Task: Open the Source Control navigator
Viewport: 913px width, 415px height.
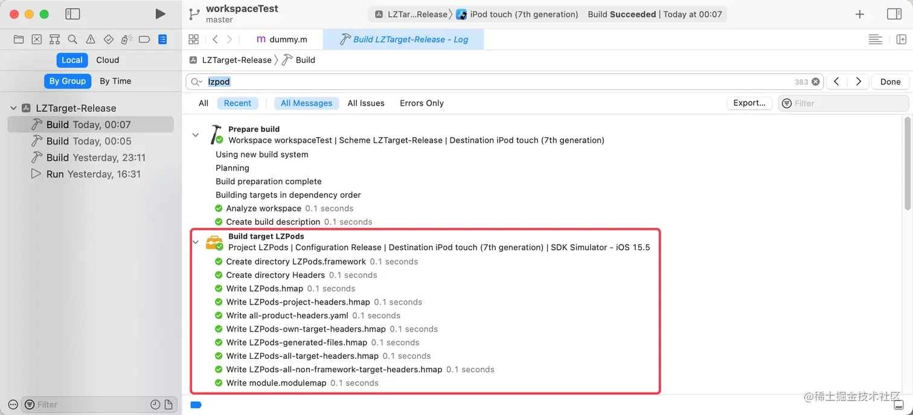Action: (37, 39)
